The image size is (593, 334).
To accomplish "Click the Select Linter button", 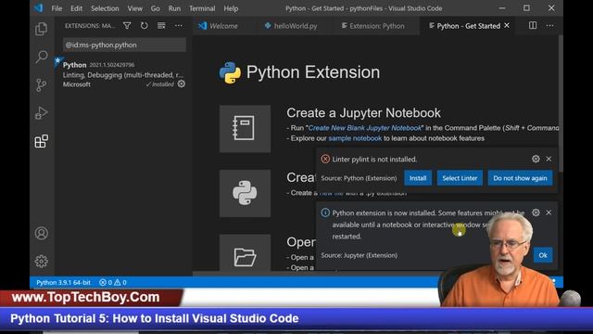I will 460,178.
